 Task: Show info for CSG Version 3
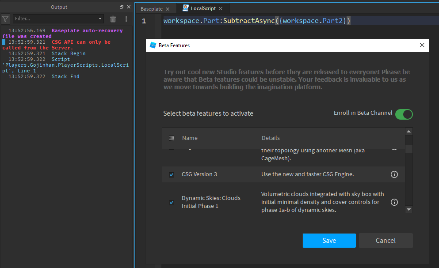(394, 174)
